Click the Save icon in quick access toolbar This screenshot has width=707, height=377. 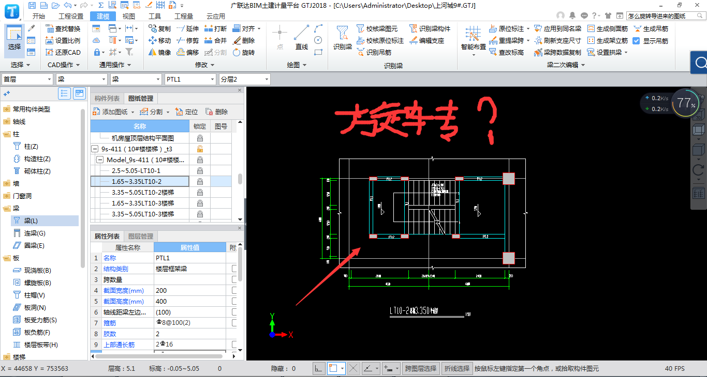(32, 5)
